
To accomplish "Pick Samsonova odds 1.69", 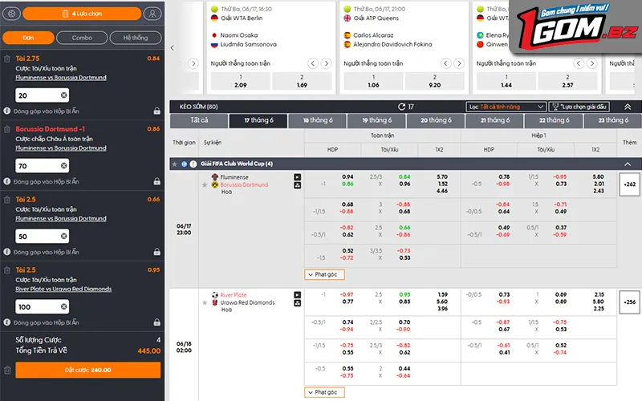I will pos(302,81).
